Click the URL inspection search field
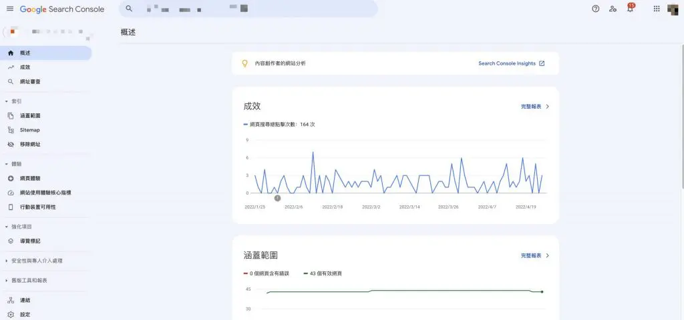 pos(248,9)
